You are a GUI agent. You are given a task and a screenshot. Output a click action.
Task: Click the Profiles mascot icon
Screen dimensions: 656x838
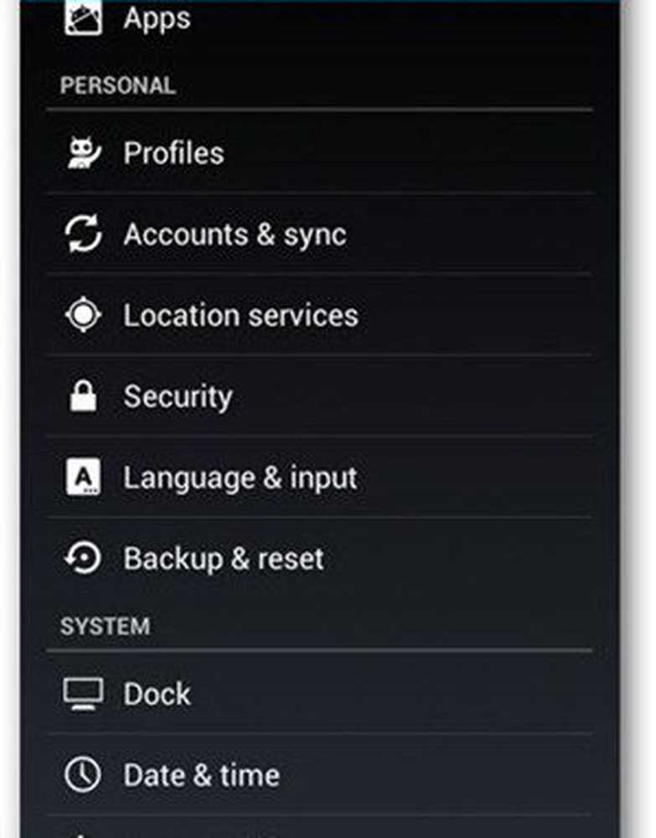[84, 153]
